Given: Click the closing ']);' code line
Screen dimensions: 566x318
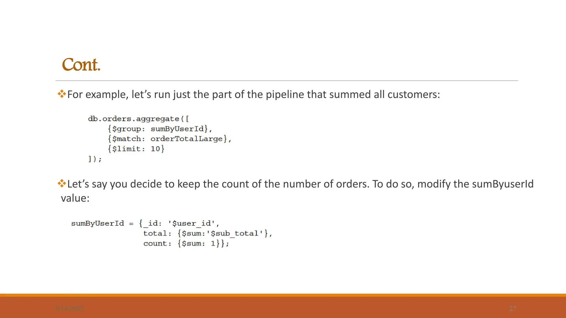Looking at the screenshot, I should click(x=95, y=159).
